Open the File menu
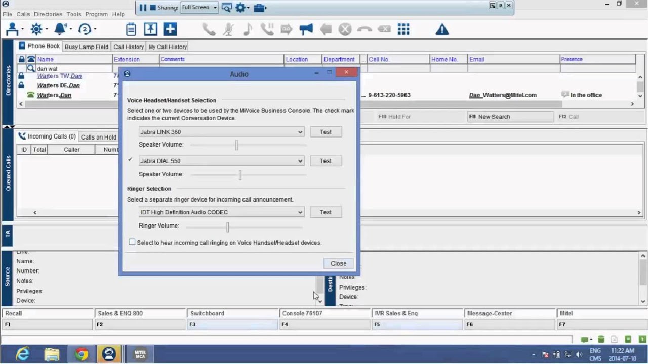 7,14
